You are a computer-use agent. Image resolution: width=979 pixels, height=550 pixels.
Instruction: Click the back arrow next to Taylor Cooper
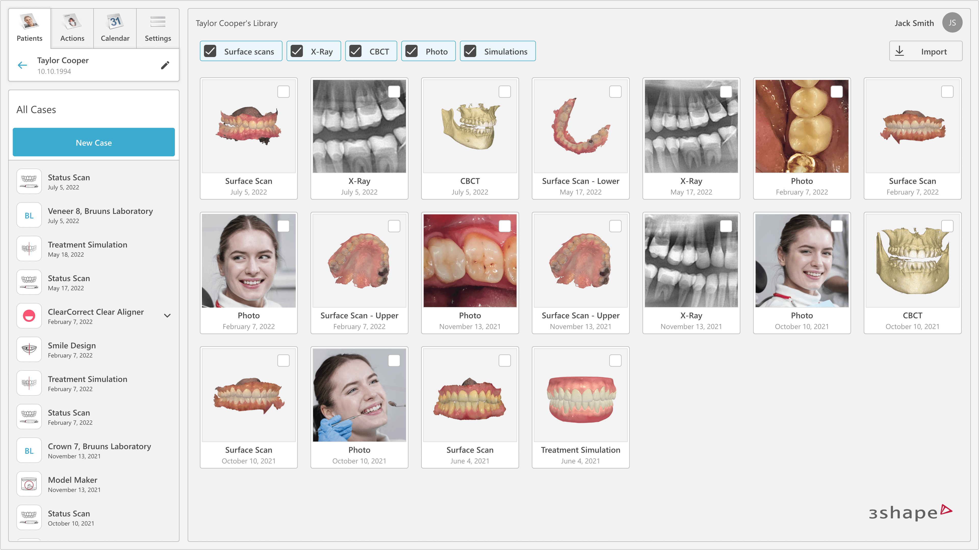(x=22, y=65)
